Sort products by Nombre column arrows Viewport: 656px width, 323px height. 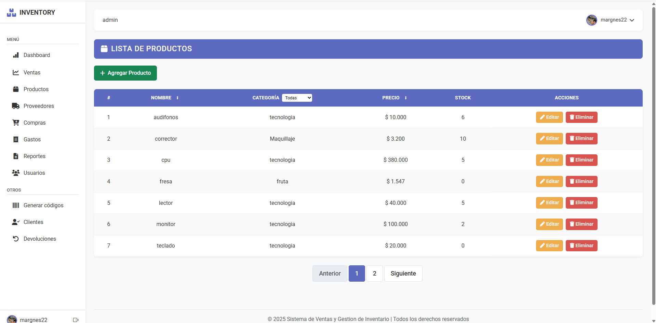tap(177, 98)
